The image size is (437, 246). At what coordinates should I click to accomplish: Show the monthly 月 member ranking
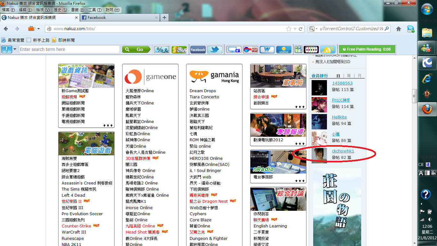coord(360,76)
